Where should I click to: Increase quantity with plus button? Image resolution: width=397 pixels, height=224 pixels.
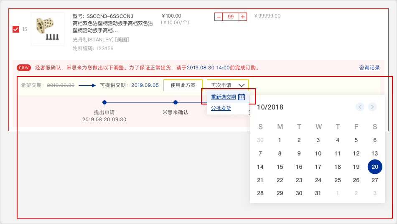tap(243, 17)
